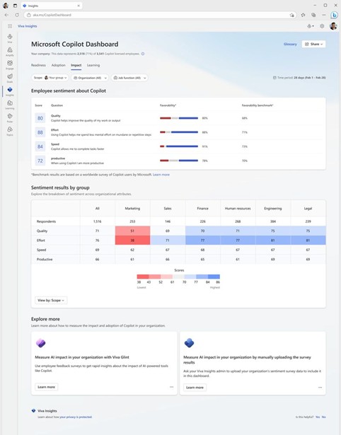Open more options on Viva Glint card
This screenshot has height=435, width=341.
(x=171, y=387)
